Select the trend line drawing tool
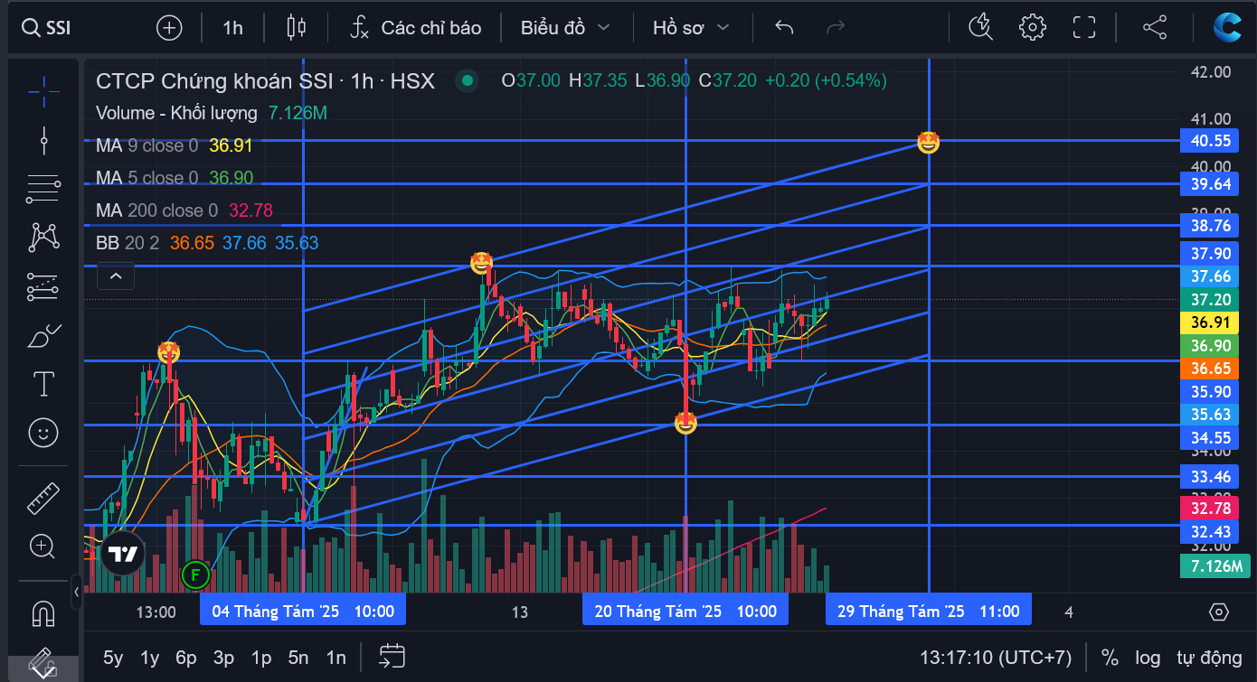 [43, 140]
